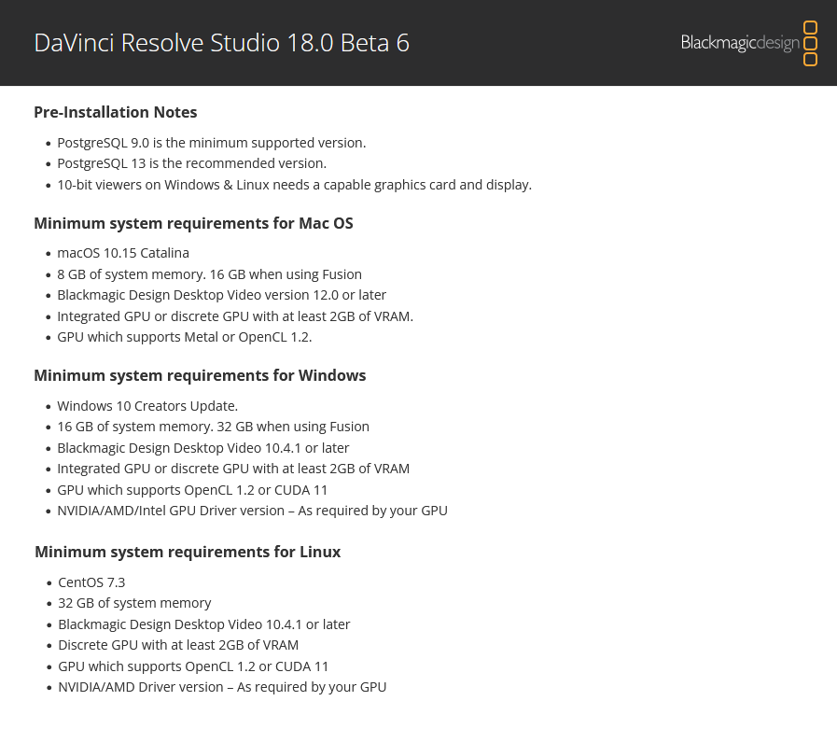The image size is (837, 729).
Task: Click the PostgreSQL 13 recommended version line
Action: click(x=191, y=163)
